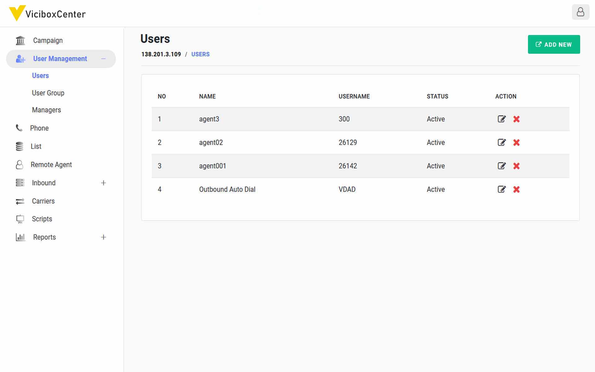This screenshot has width=595, height=372.
Task: Click the server address 138.201.3.109
Action: (x=161, y=54)
